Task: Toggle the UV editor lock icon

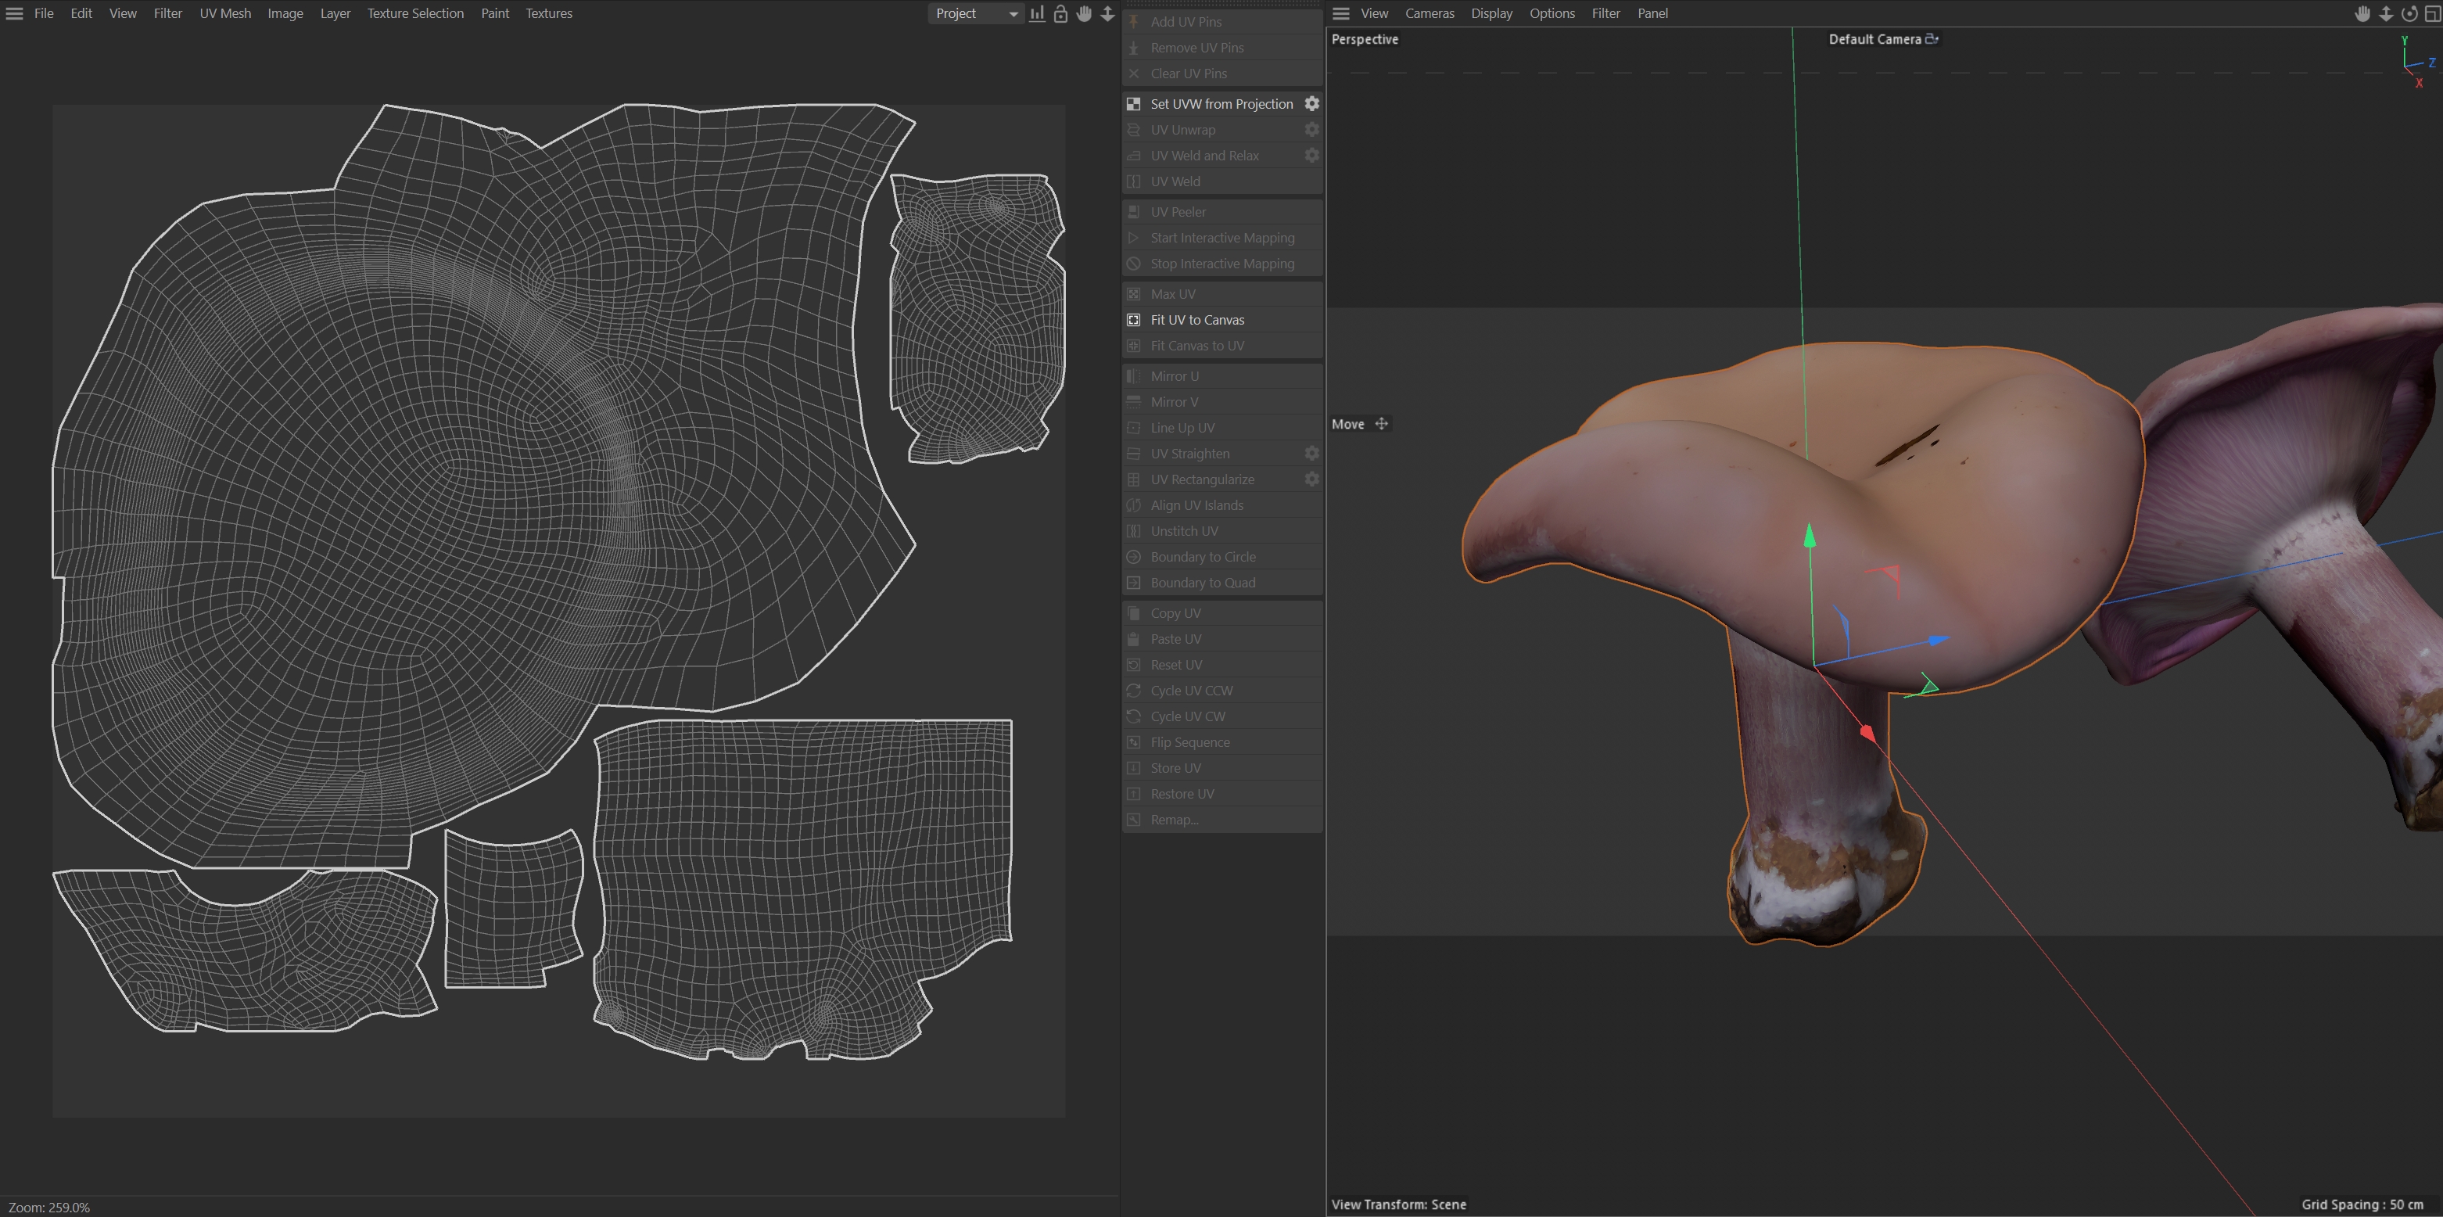Action: pyautogui.click(x=1060, y=13)
